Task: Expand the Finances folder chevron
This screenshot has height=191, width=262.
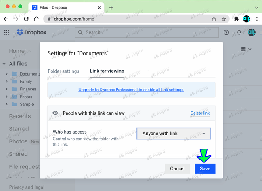Action: (7, 89)
